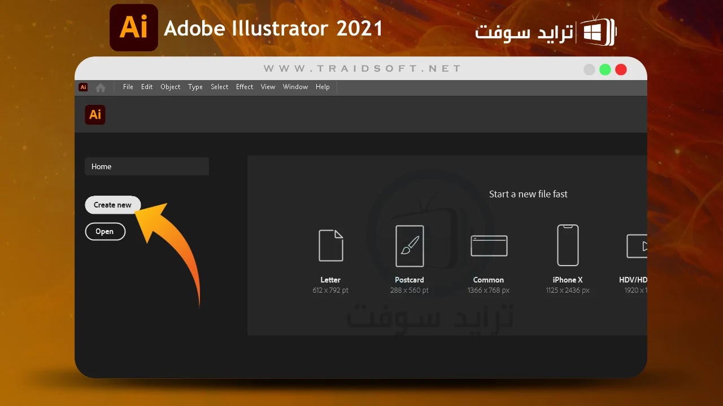Select the Postcard preset icon
The image size is (723, 406).
coord(410,246)
